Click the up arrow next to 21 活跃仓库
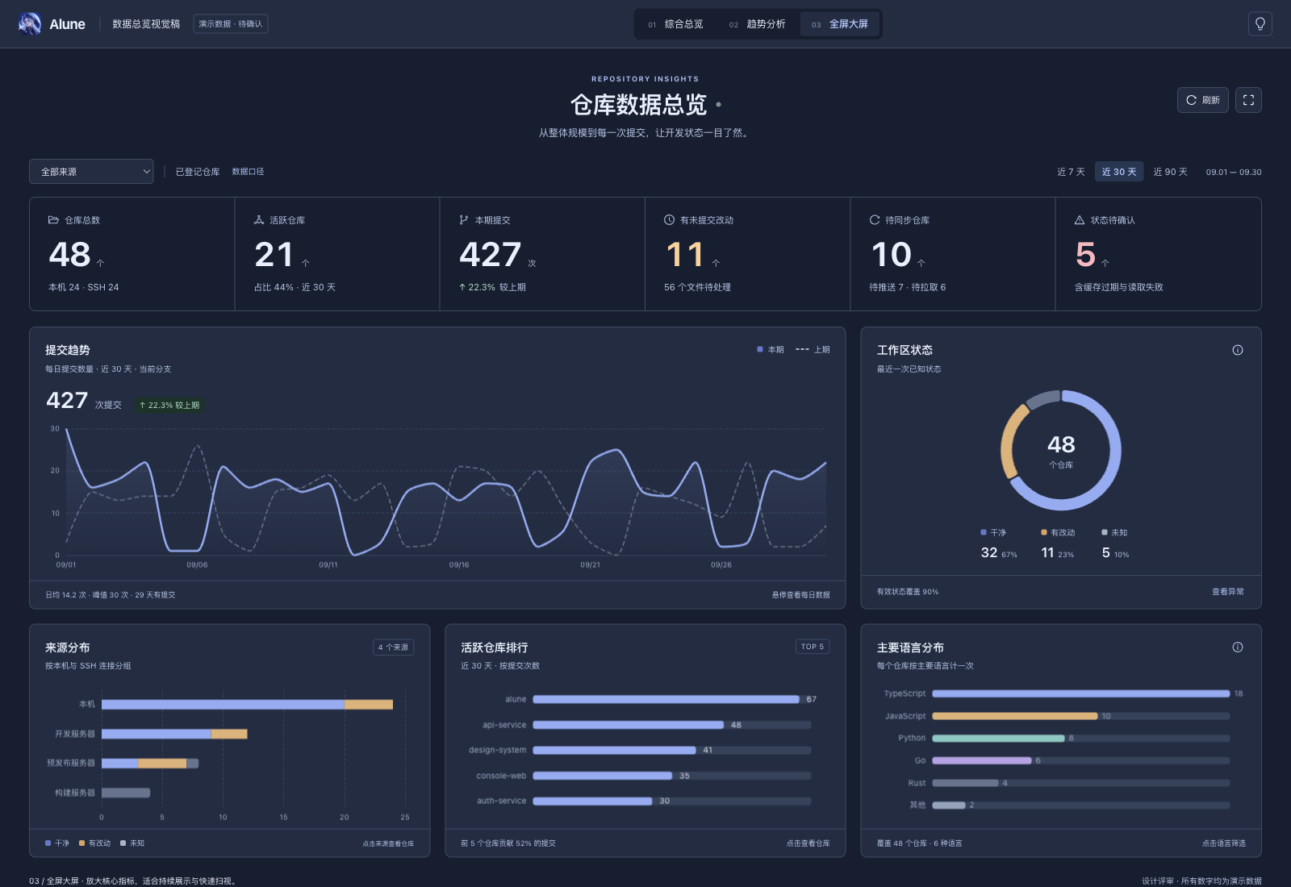The height and width of the screenshot is (887, 1291). [305, 263]
